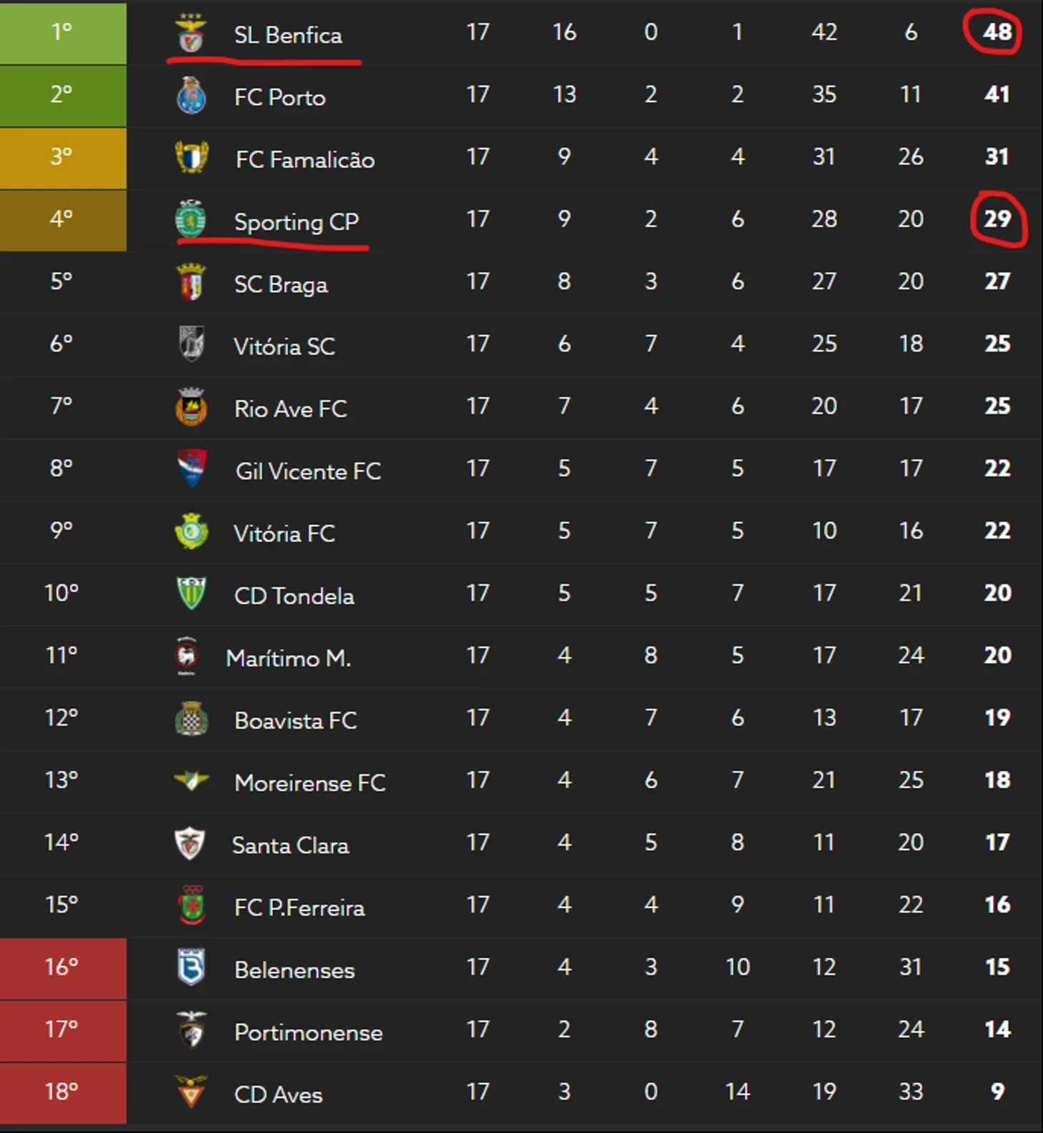Click the Gil Vicente FC crest
This screenshot has width=1043, height=1133.
coord(191,469)
